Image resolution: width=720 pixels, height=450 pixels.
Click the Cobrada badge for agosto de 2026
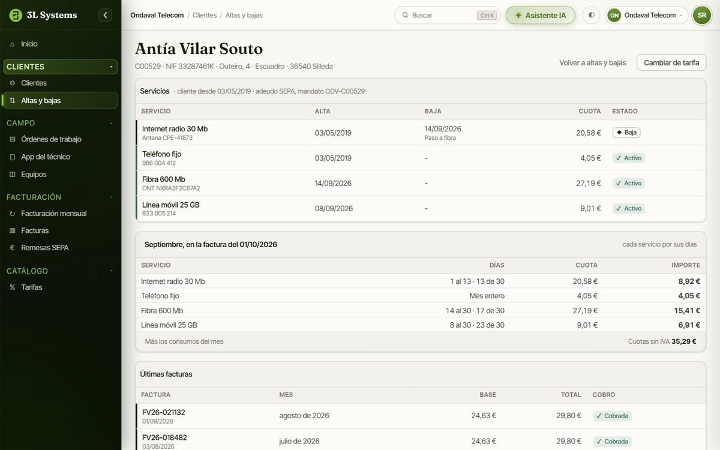coord(612,416)
